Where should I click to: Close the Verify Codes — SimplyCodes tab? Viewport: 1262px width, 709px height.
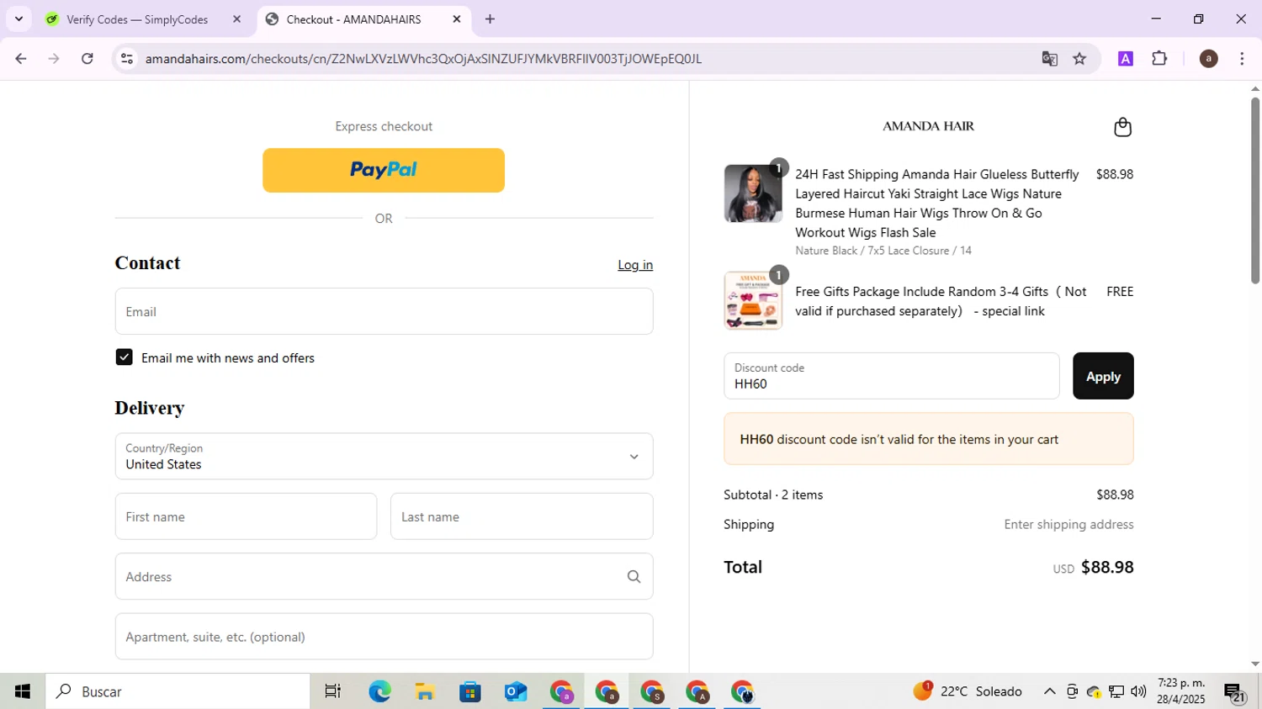tap(236, 19)
